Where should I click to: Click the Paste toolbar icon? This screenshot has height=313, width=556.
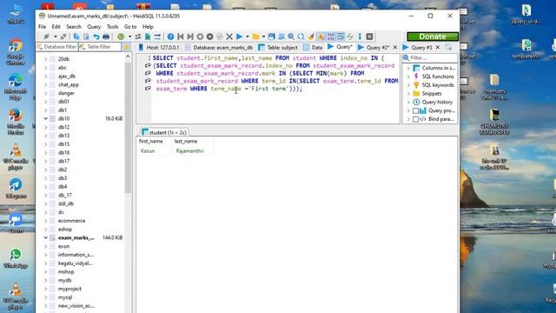click(x=86, y=37)
